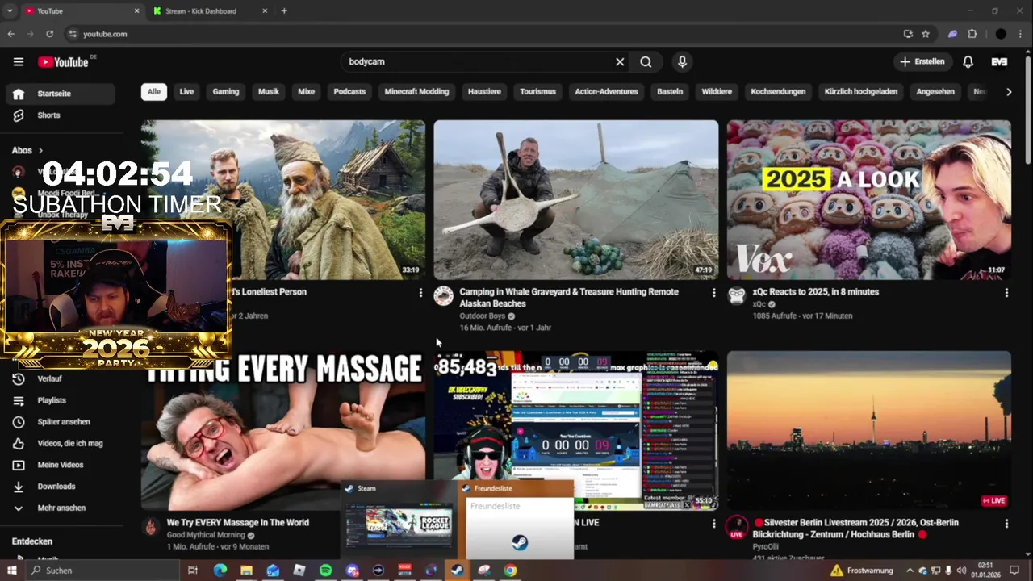Reload the page in Chrome
This screenshot has width=1033, height=581.
click(49, 34)
